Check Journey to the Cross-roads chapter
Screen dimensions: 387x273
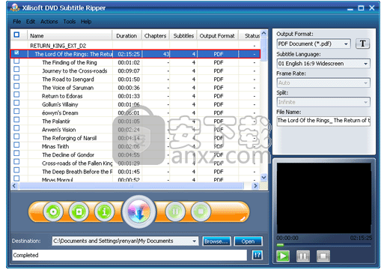coord(16,69)
